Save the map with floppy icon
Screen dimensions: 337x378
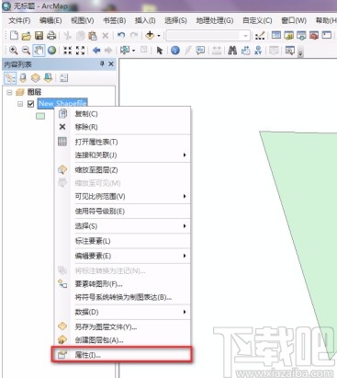click(39, 36)
